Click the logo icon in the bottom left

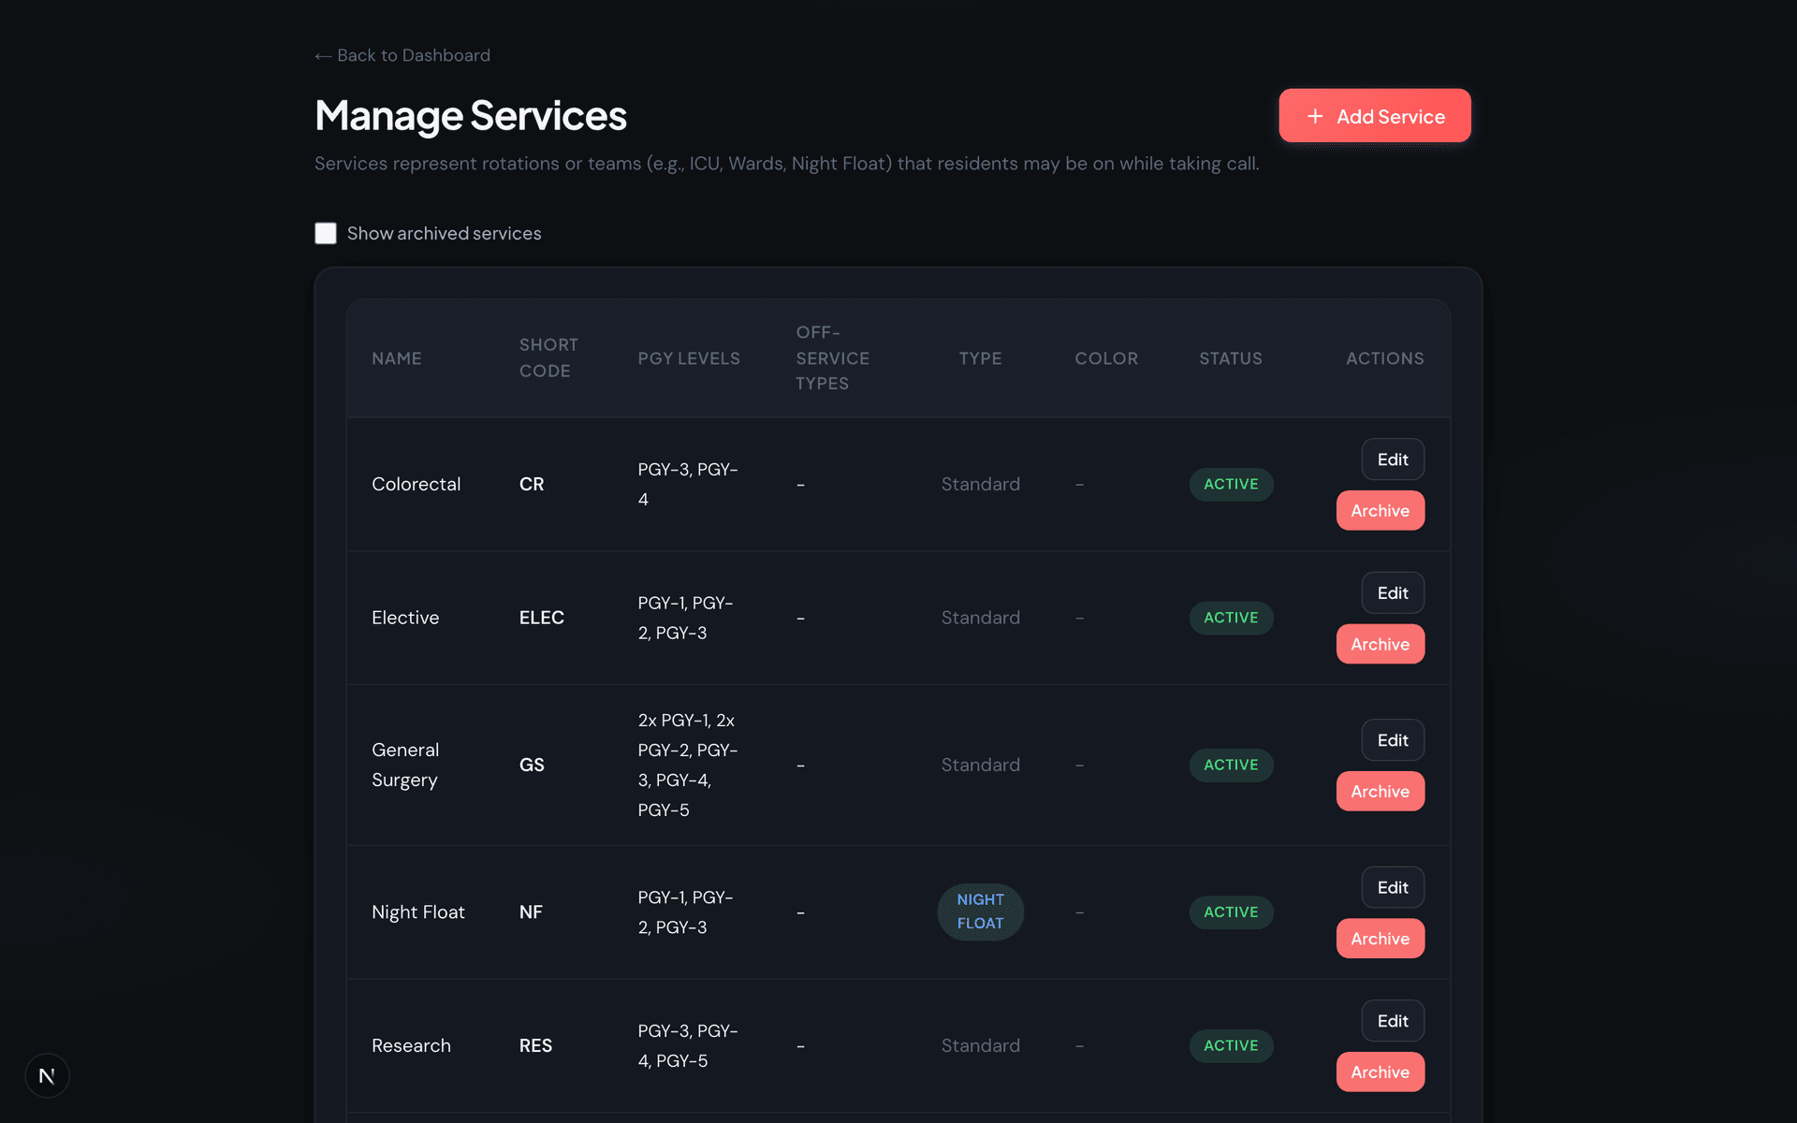pyautogui.click(x=47, y=1075)
